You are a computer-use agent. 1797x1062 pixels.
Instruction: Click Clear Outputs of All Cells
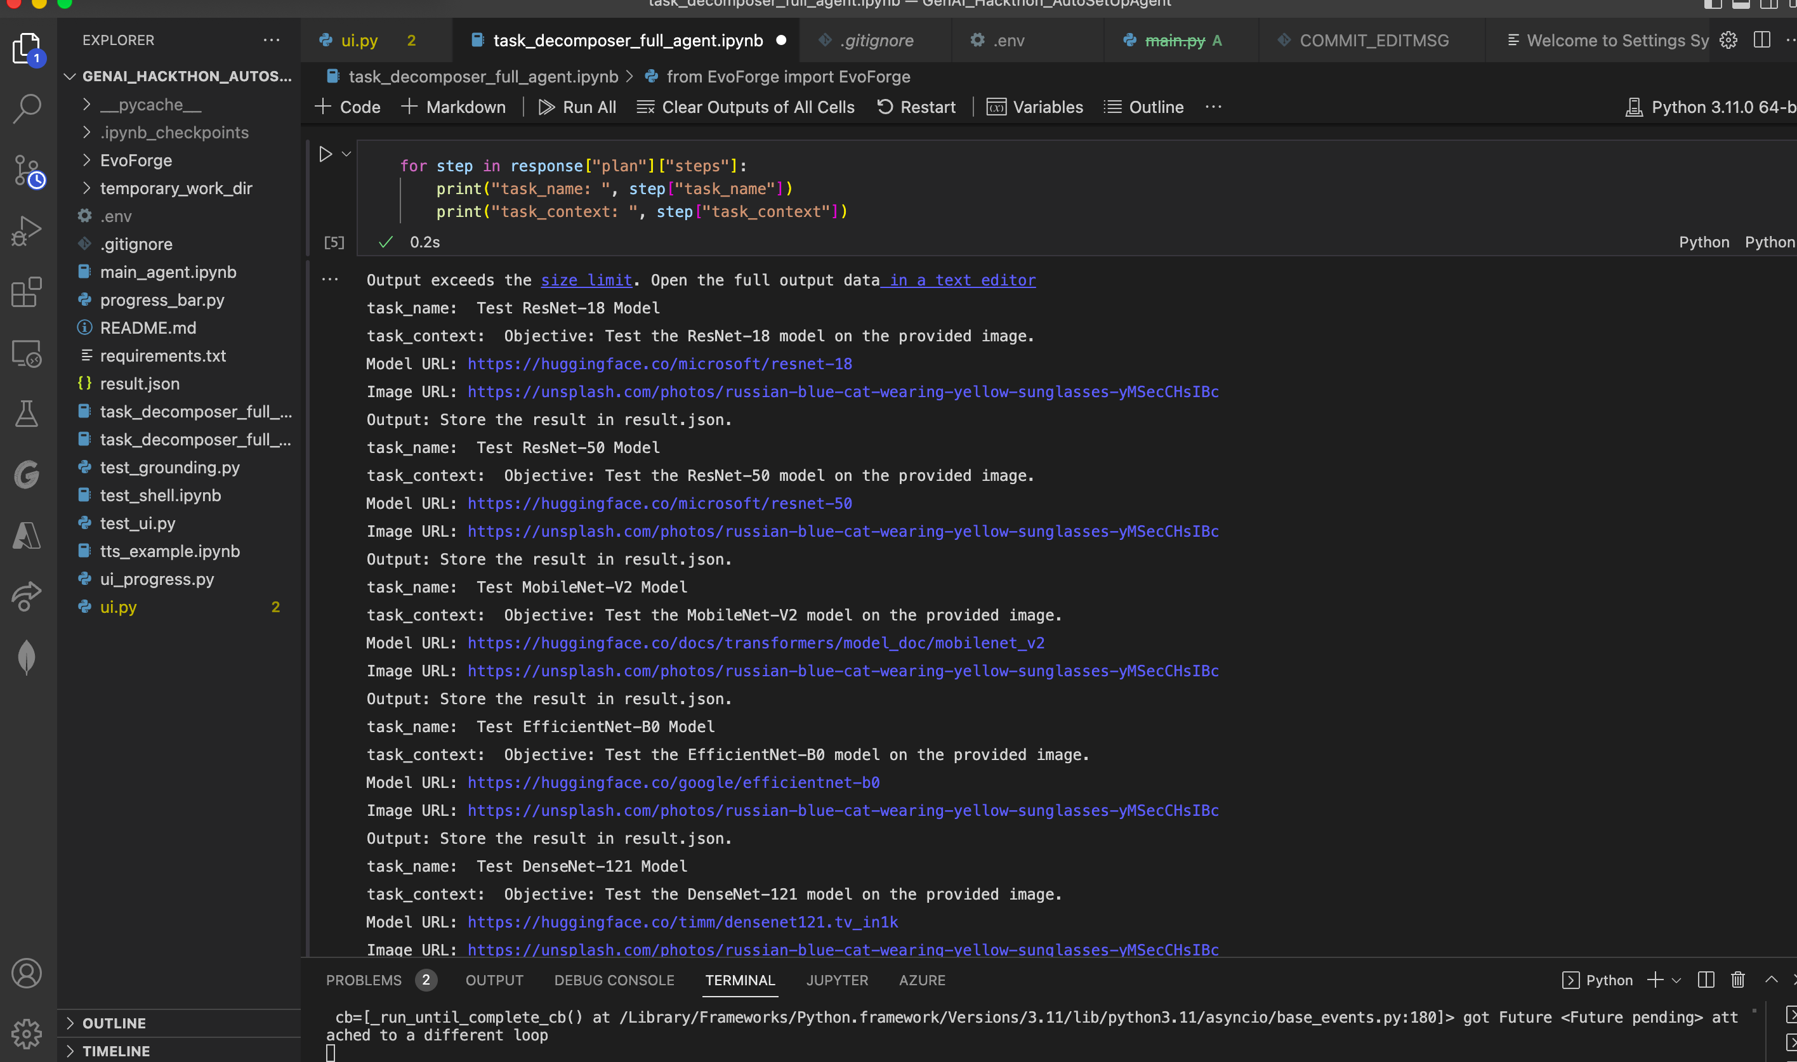[x=745, y=107]
